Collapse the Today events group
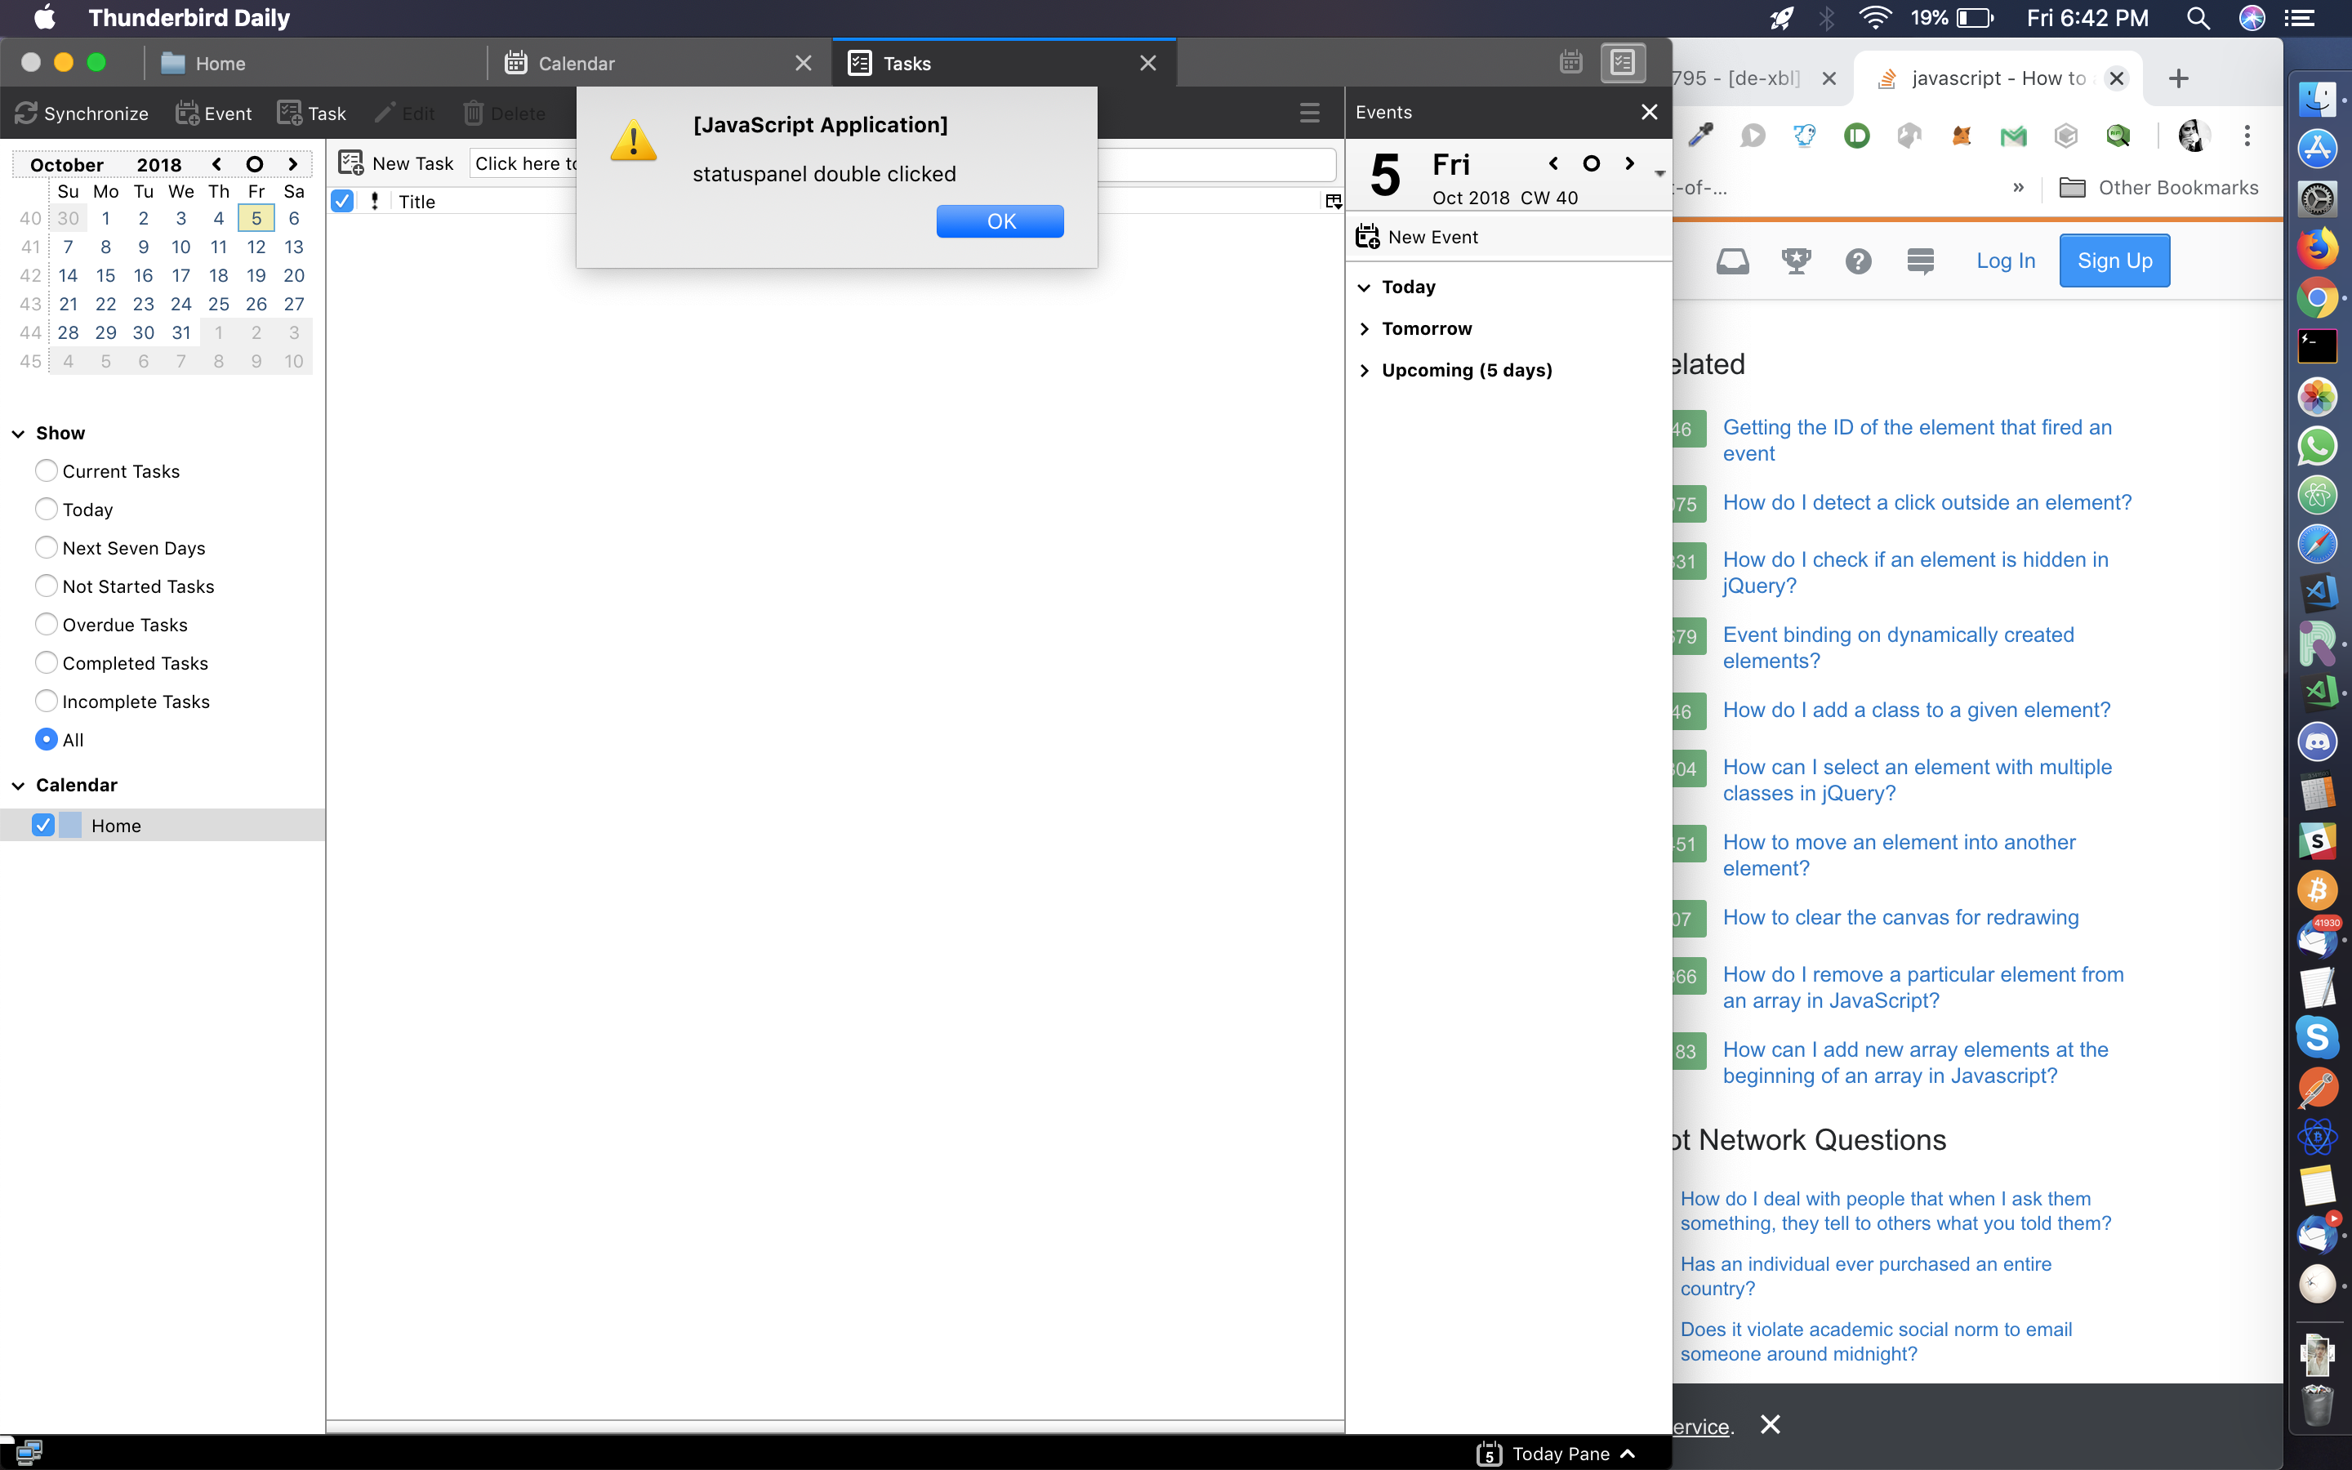Image resolution: width=2352 pixels, height=1470 pixels. tap(1365, 287)
